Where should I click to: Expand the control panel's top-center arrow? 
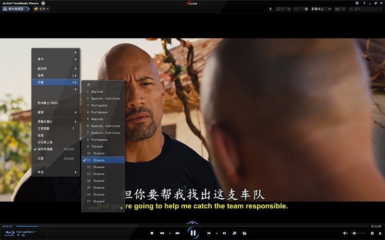coord(192,223)
